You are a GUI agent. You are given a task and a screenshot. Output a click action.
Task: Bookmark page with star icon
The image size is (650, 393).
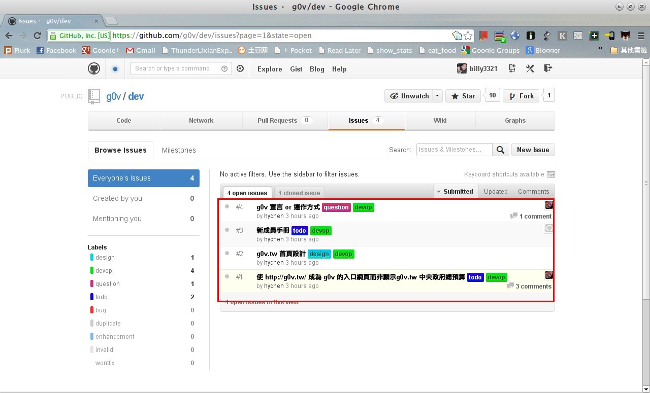coord(468,35)
